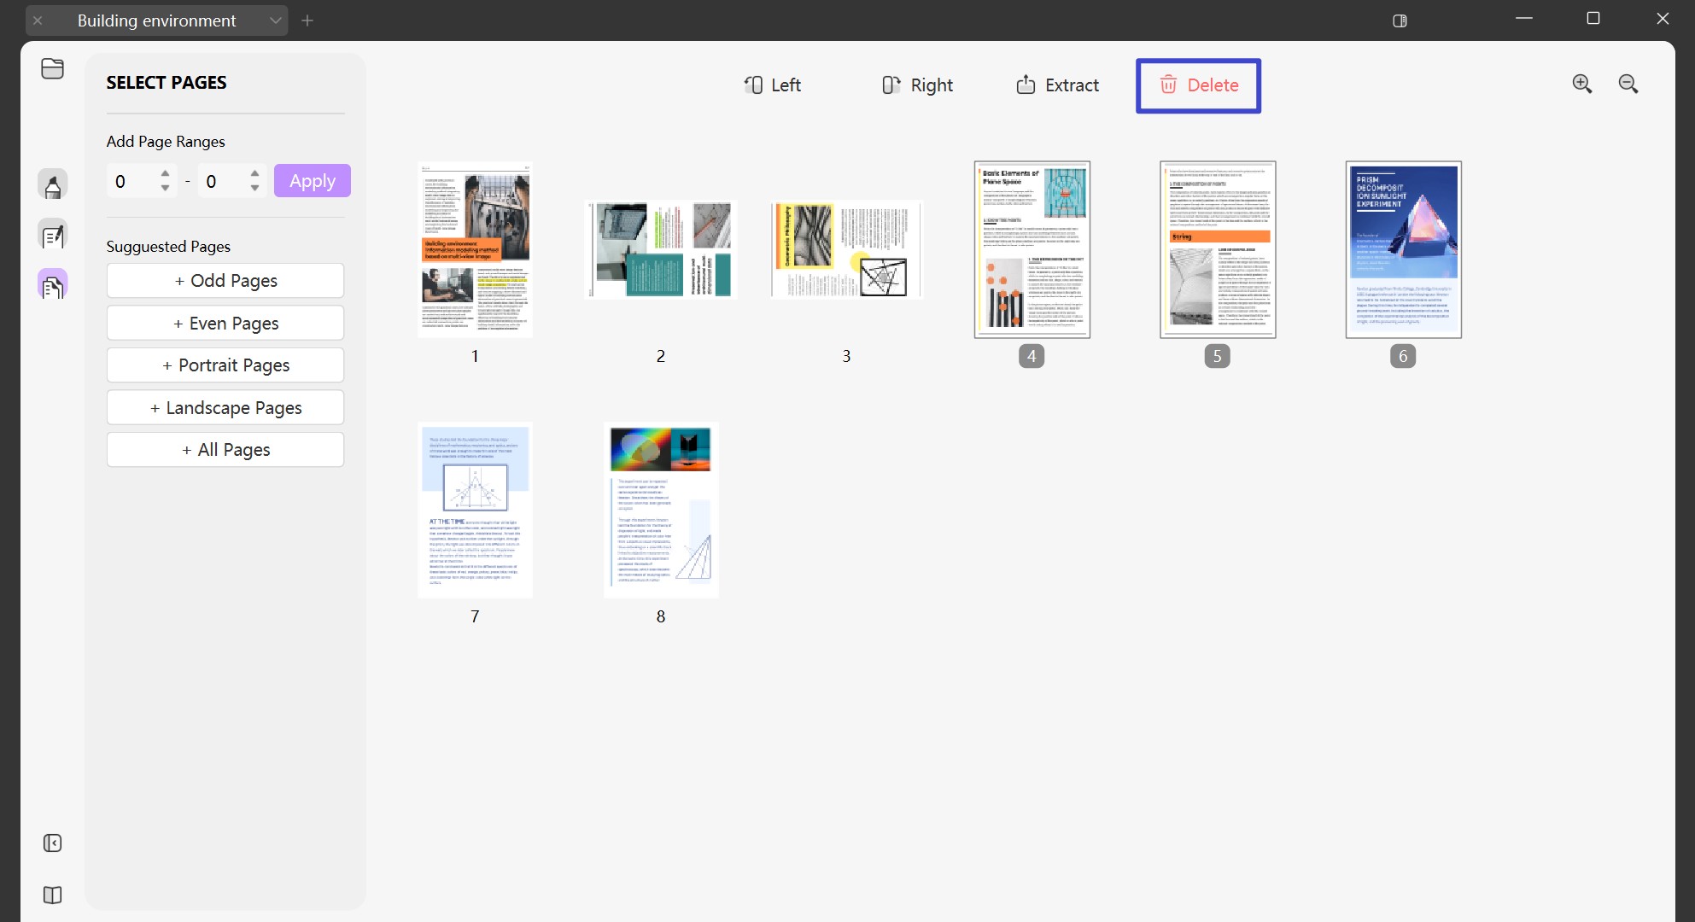
Task: Delete the selected pages
Action: 1198,85
